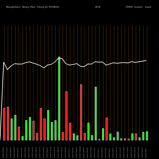Select the tallest green money flow bar
This screenshot has height=159, width=159.
(x=59, y=99)
